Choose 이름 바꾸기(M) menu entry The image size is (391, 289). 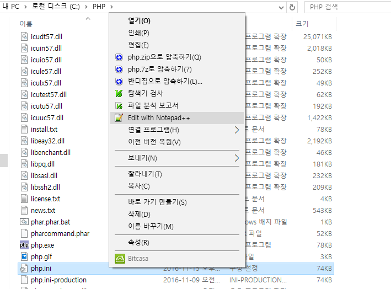click(x=151, y=227)
